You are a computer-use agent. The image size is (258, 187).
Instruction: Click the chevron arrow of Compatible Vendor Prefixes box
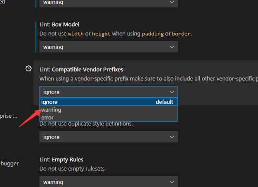point(172,92)
